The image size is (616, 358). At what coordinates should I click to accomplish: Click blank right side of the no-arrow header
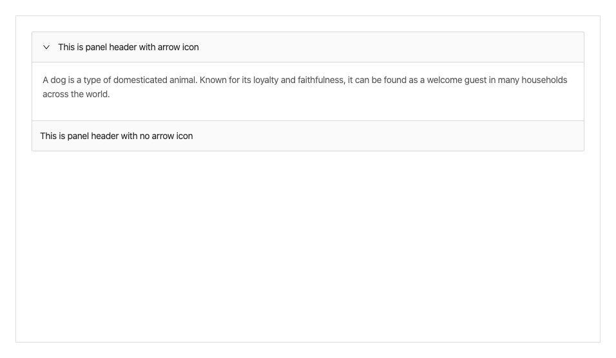[419, 136]
